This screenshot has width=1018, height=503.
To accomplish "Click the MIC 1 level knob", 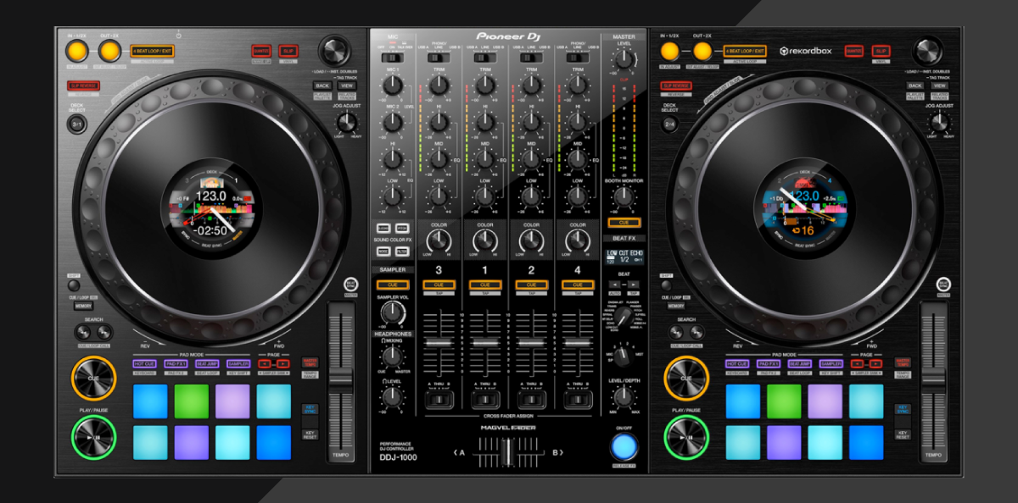I will [393, 85].
